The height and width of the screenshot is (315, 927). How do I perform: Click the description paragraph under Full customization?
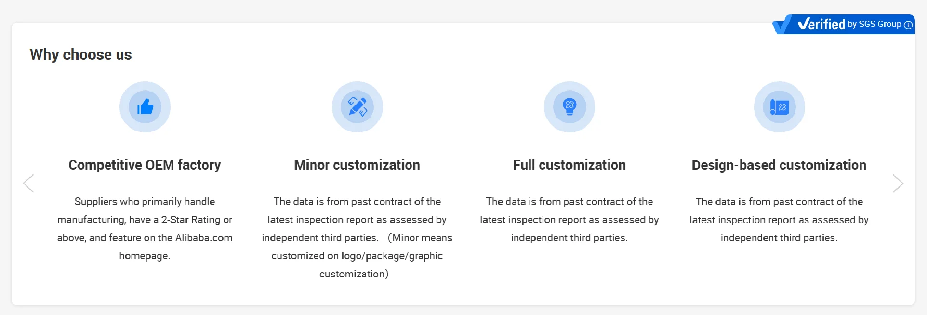569,220
